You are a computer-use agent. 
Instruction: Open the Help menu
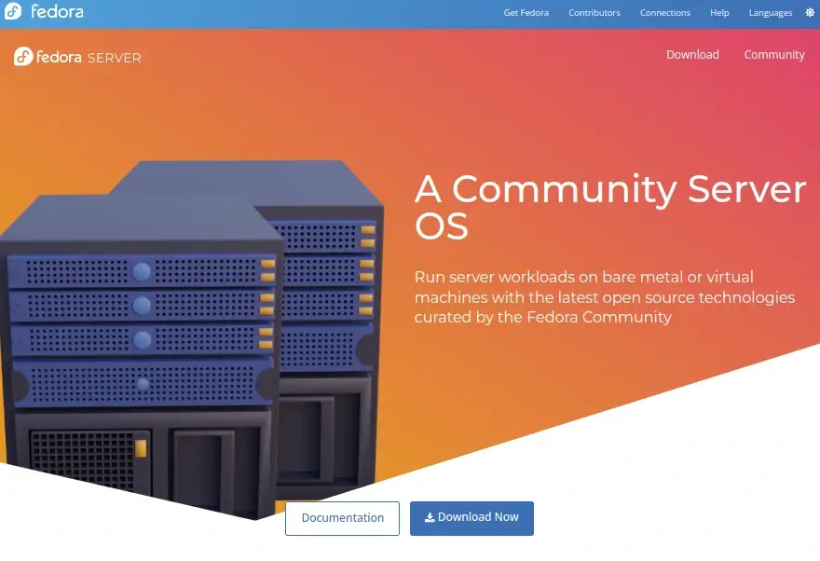(719, 13)
